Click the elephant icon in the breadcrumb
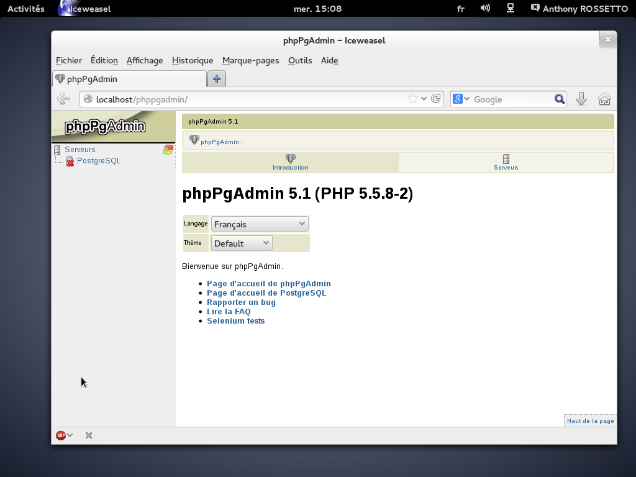This screenshot has height=477, width=636. [194, 140]
